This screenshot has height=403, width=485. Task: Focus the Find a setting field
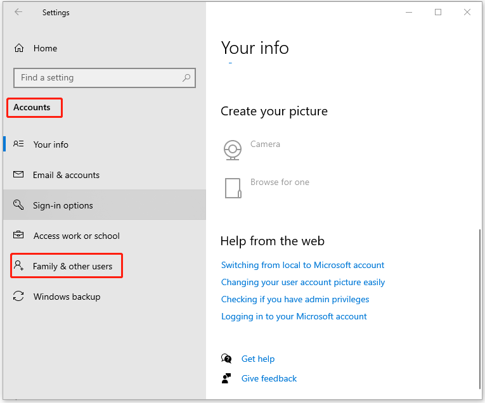[105, 78]
